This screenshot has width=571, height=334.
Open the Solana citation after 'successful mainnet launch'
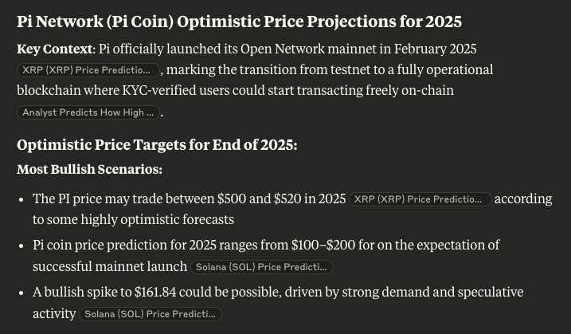tap(261, 267)
